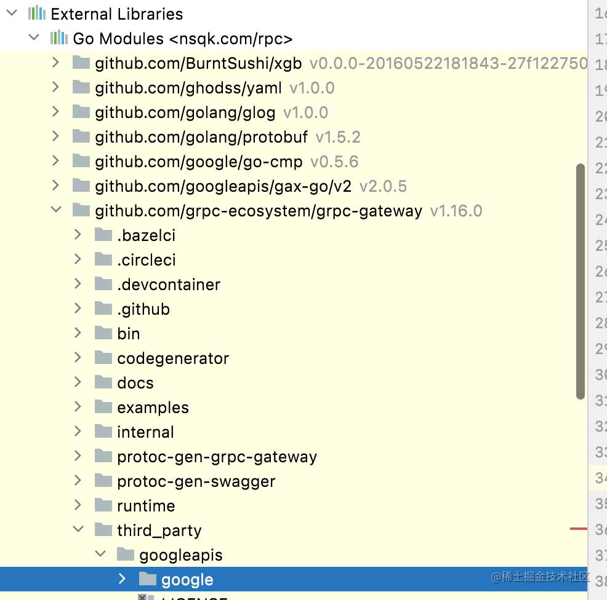This screenshot has width=607, height=600.
Task: Collapse the third_party folder arrow
Action: tap(78, 529)
